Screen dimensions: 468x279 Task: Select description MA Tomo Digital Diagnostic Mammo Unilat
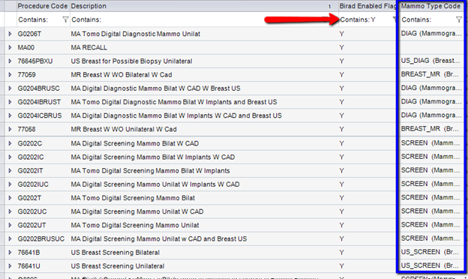click(x=136, y=34)
